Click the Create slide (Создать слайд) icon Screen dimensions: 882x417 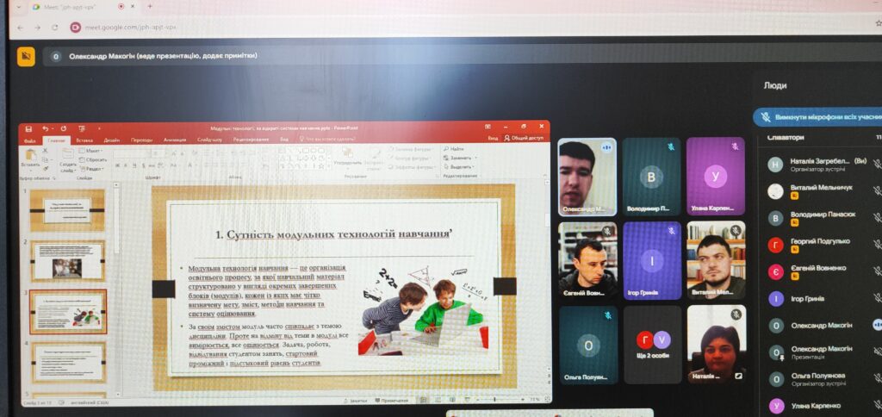point(68,156)
